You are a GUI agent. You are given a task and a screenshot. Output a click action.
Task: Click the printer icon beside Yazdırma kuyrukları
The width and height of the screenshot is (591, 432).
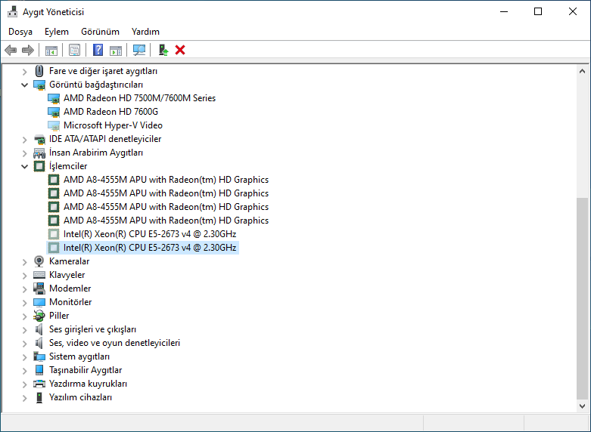pyautogui.click(x=39, y=384)
